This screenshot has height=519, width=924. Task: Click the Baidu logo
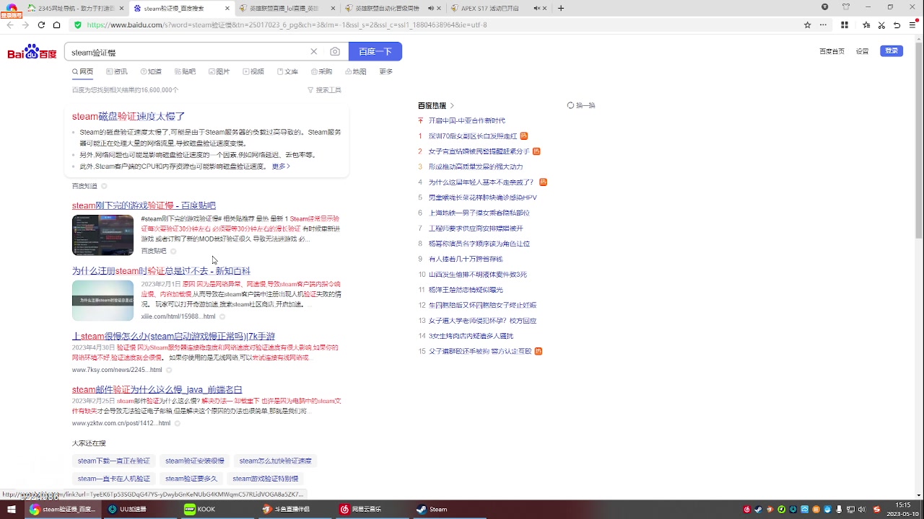coord(32,52)
